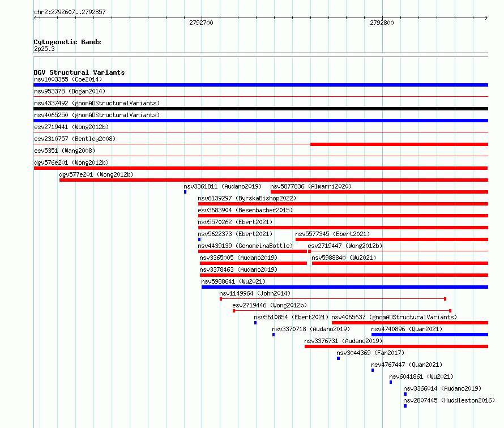Open nsv3044369 (Fan2017) label
The height and width of the screenshot is (428, 504).
click(x=370, y=353)
